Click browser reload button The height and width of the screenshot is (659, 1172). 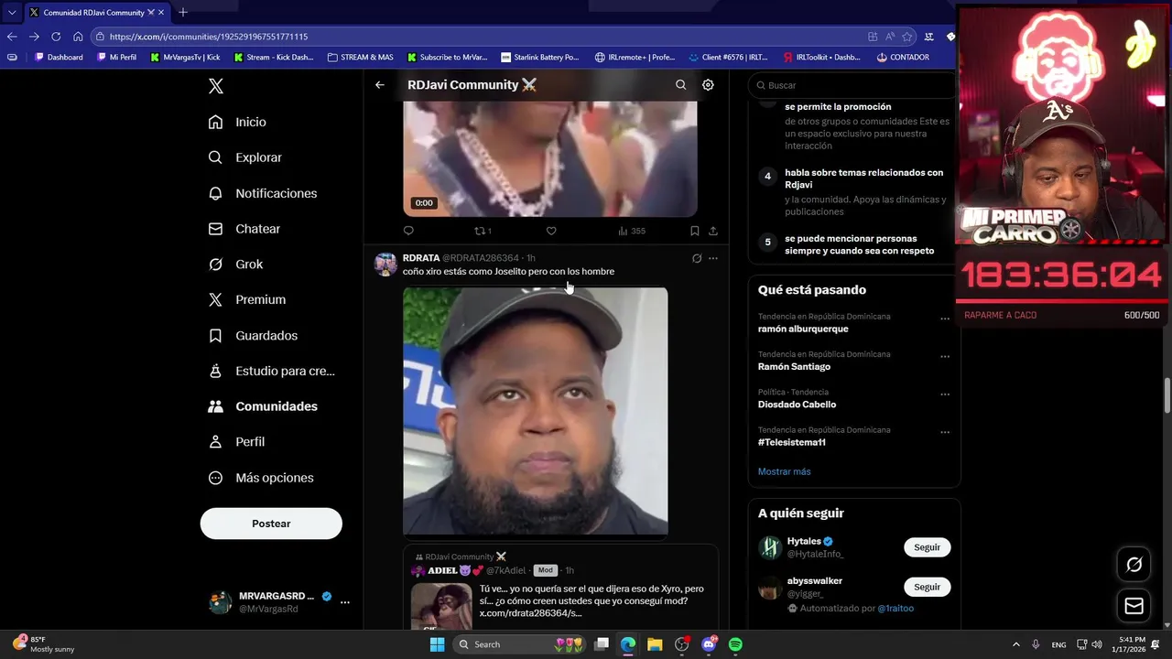coord(56,37)
